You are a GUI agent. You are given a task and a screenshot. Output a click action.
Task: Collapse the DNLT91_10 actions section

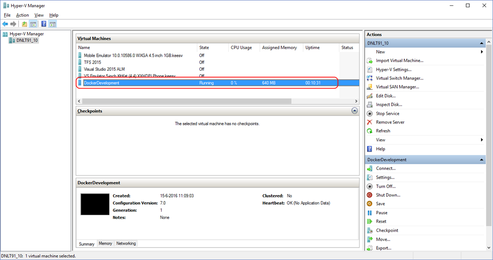(x=481, y=43)
